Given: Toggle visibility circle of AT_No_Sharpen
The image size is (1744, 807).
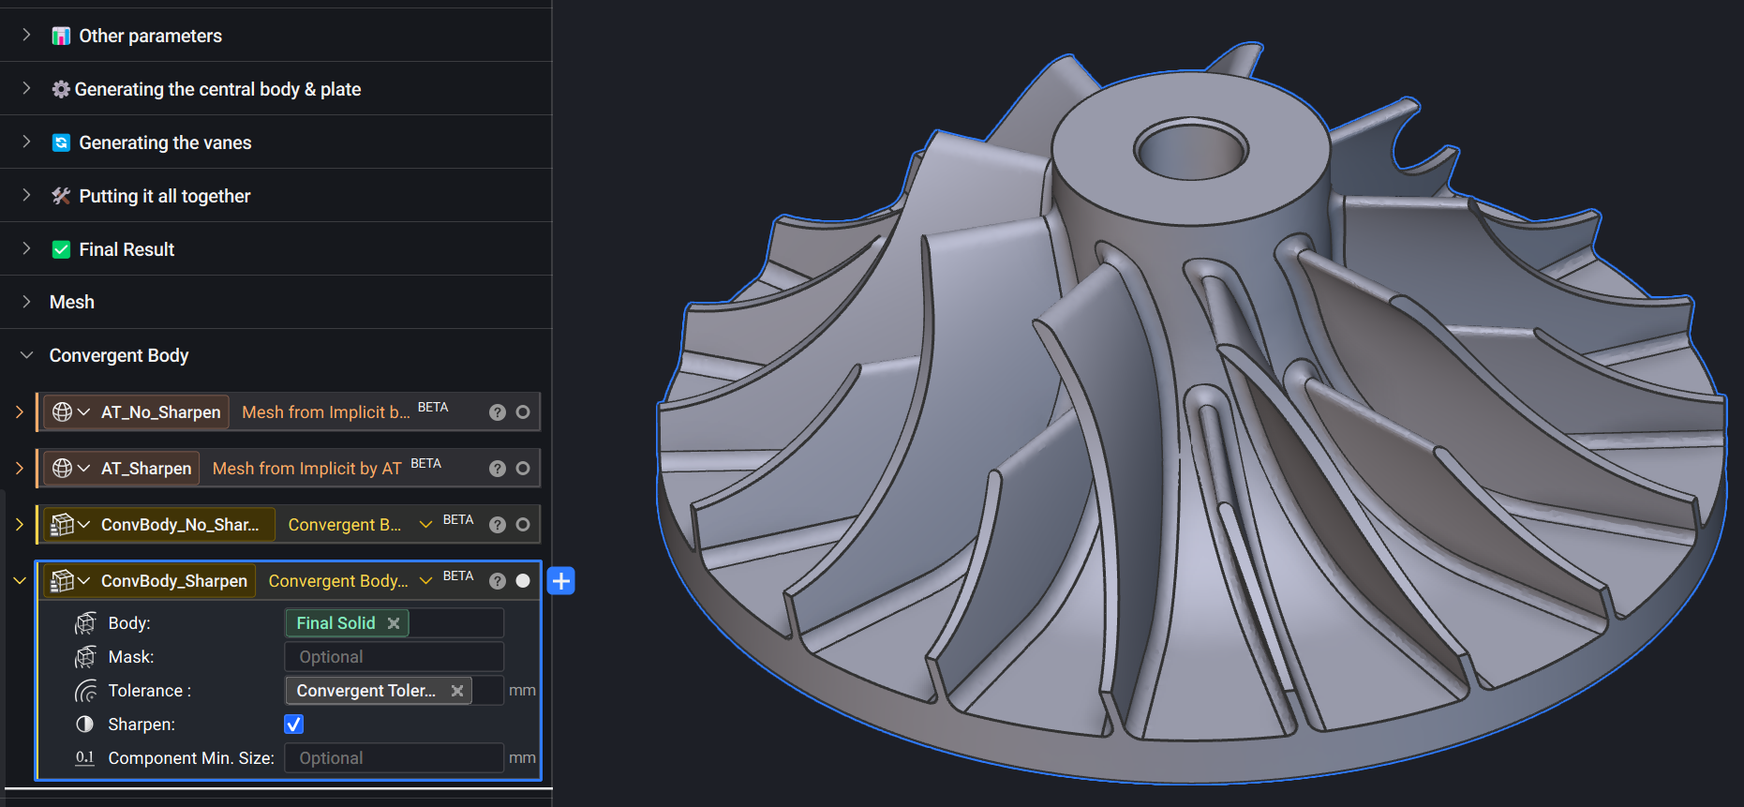Looking at the screenshot, I should point(523,412).
